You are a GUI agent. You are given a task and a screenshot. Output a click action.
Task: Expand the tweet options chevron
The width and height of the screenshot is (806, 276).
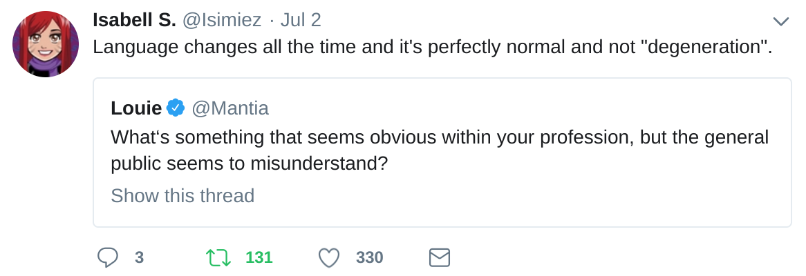[781, 21]
